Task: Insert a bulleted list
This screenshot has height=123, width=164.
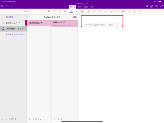Action: (82, 11)
